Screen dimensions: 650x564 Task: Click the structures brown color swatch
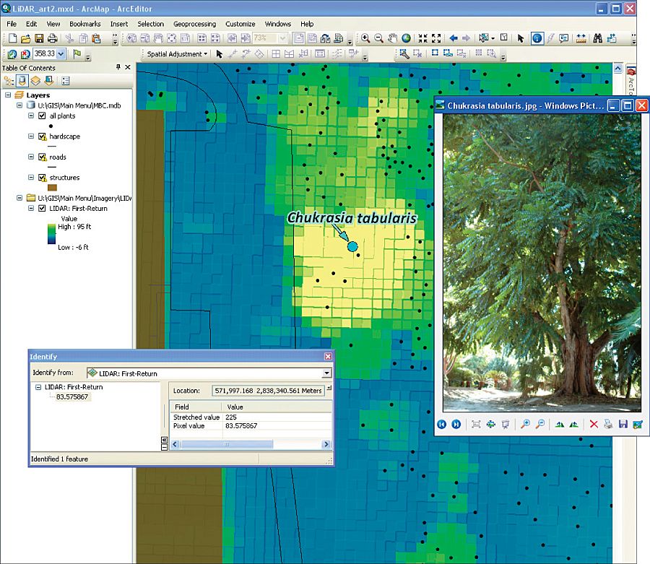tap(51, 188)
